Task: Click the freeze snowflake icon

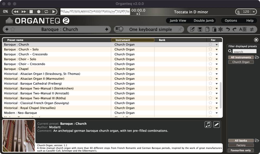Action: point(220,29)
